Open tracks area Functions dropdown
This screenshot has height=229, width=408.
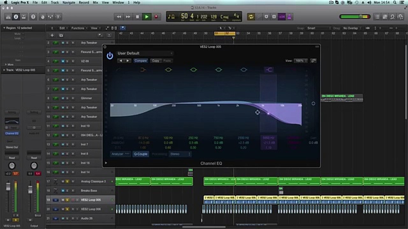pos(79,28)
